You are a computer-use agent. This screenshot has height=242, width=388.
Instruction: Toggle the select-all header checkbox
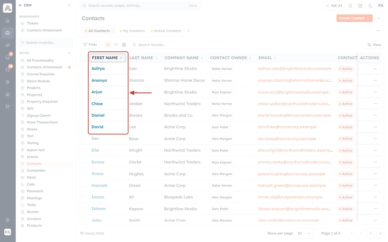84,58
